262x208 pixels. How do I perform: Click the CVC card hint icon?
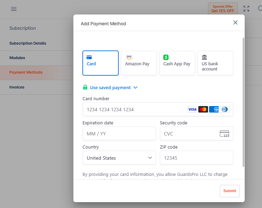(224, 134)
